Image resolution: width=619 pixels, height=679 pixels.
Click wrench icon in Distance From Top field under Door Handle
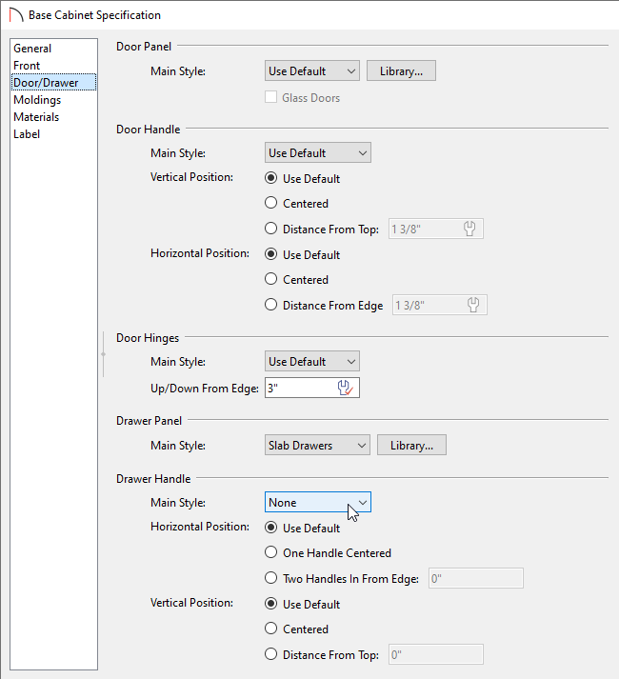pos(469,229)
